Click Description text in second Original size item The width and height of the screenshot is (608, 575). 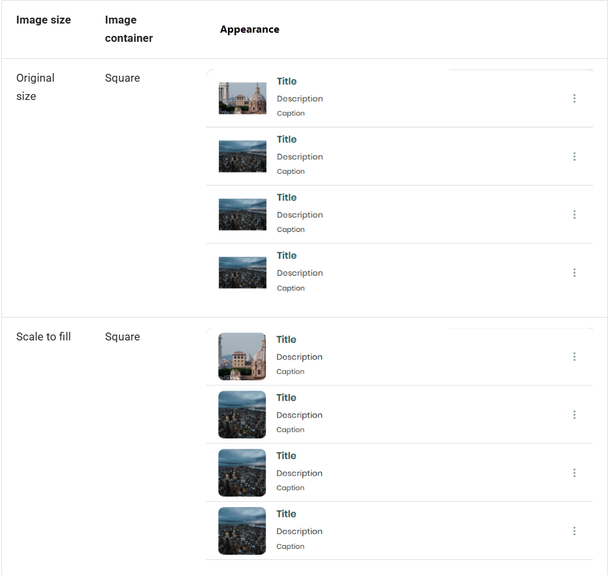coord(300,157)
